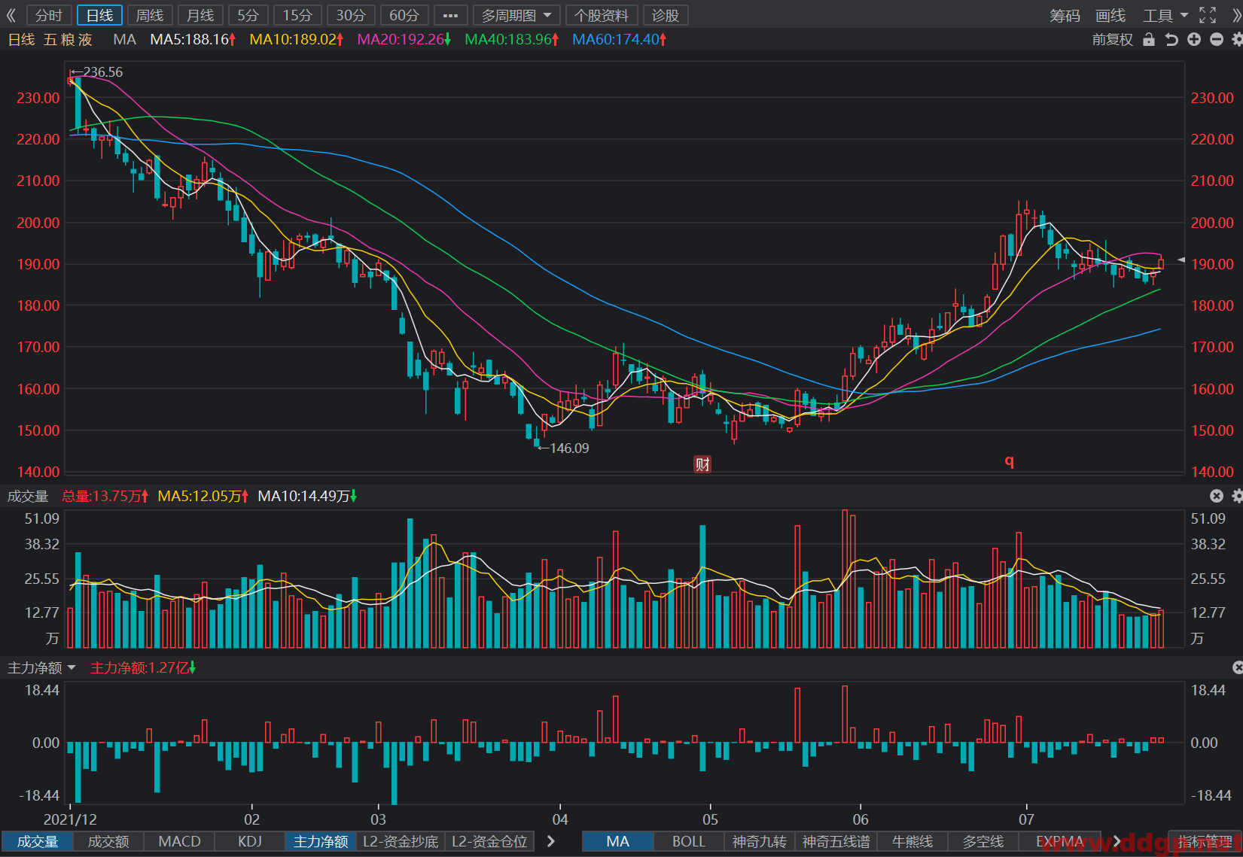Image resolution: width=1243 pixels, height=857 pixels.
Task: Switch to the MACD indicator tab
Action: point(179,841)
